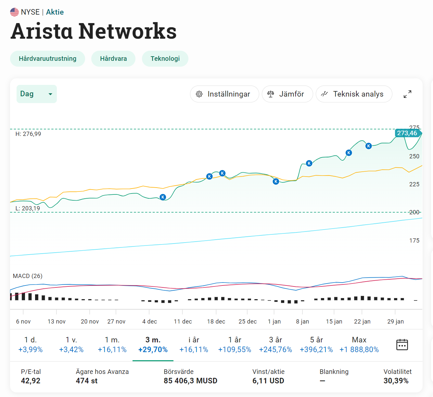Open Inställningar chart settings
Screen dimensions: 433x397
(x=224, y=94)
